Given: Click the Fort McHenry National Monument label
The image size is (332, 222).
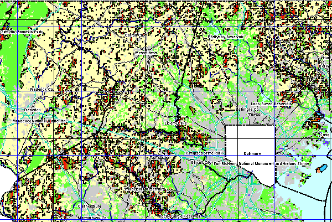Looking at the screenshot, I should point(262,164).
